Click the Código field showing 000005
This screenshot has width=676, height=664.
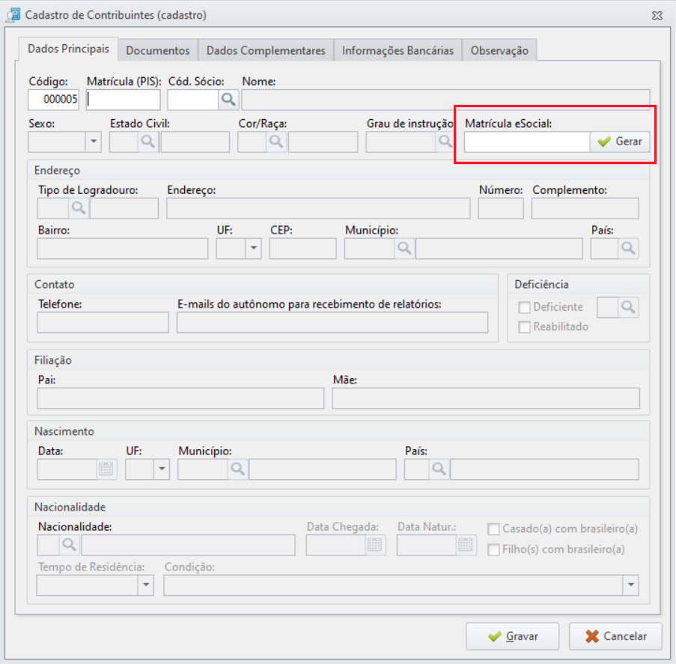(x=53, y=100)
